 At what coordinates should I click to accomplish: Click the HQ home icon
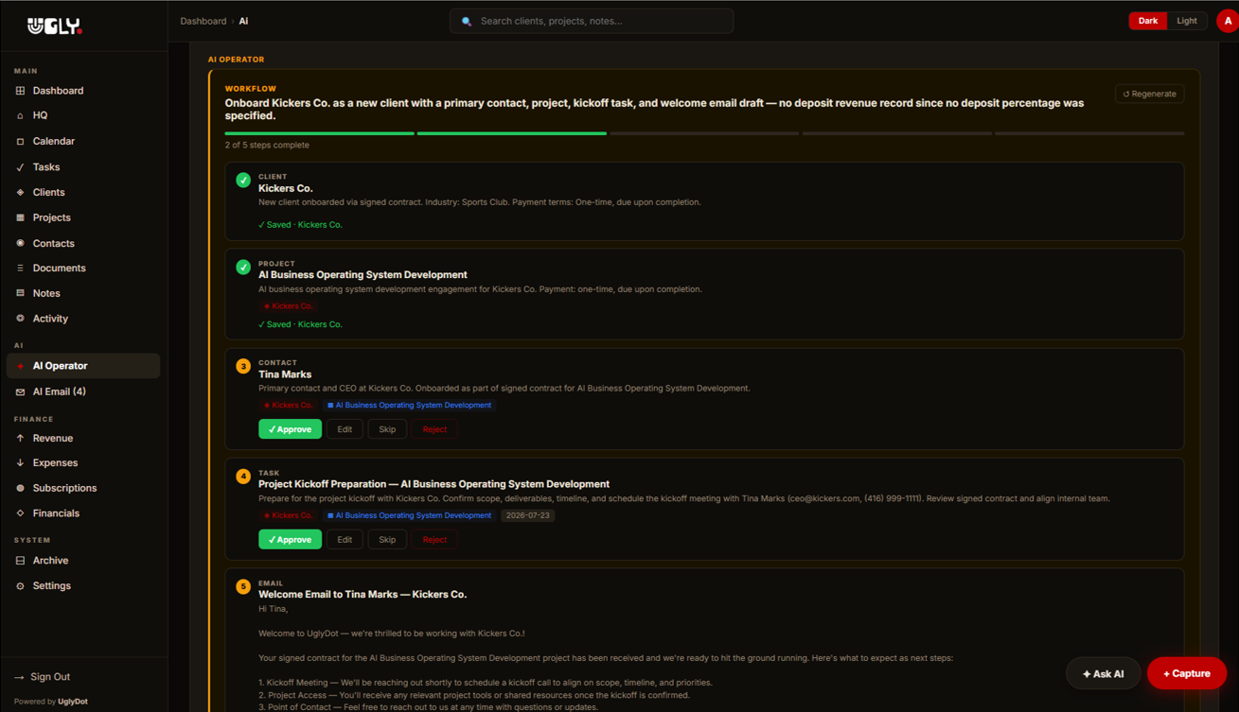(x=20, y=115)
